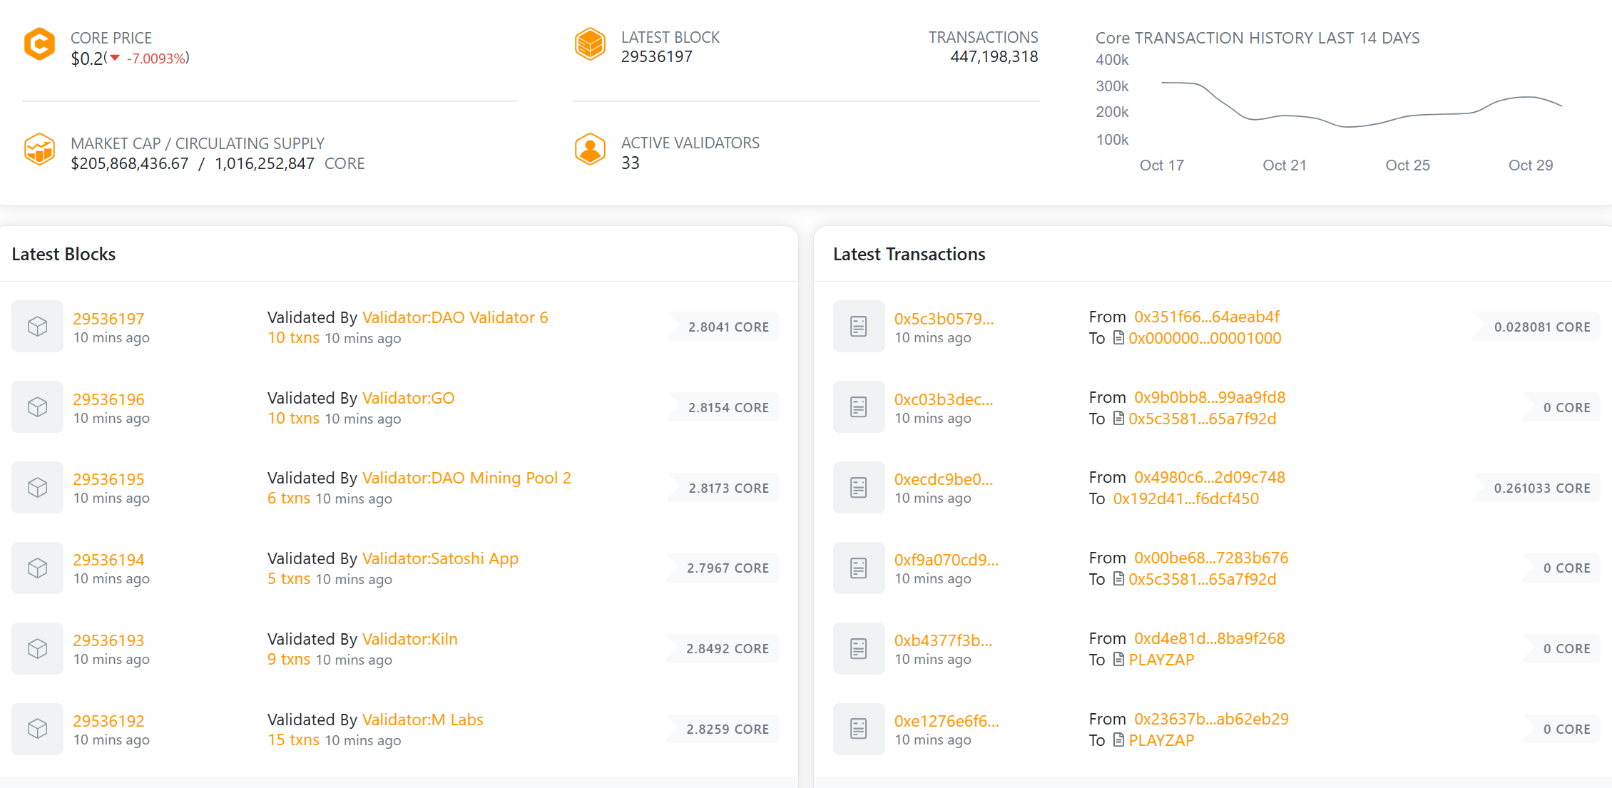
Task: Open block 29536197 details
Action: [108, 319]
